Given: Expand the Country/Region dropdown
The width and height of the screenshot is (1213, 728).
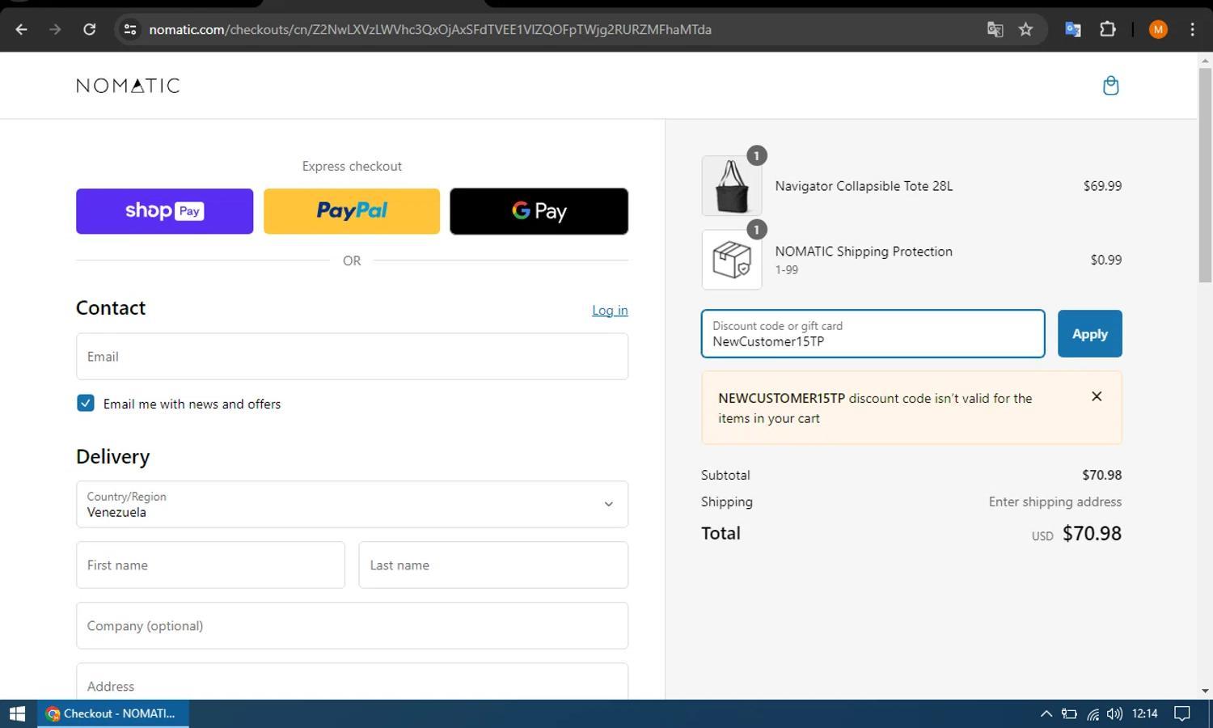Looking at the screenshot, I should [x=352, y=505].
